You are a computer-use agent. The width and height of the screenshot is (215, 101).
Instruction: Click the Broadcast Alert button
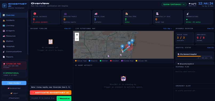[14, 88]
